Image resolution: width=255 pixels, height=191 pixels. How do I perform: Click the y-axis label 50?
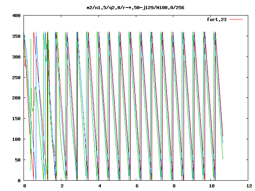pos(18,160)
